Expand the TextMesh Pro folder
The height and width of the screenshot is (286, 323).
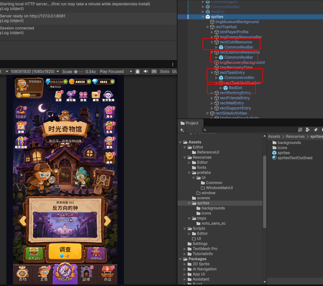185,249
